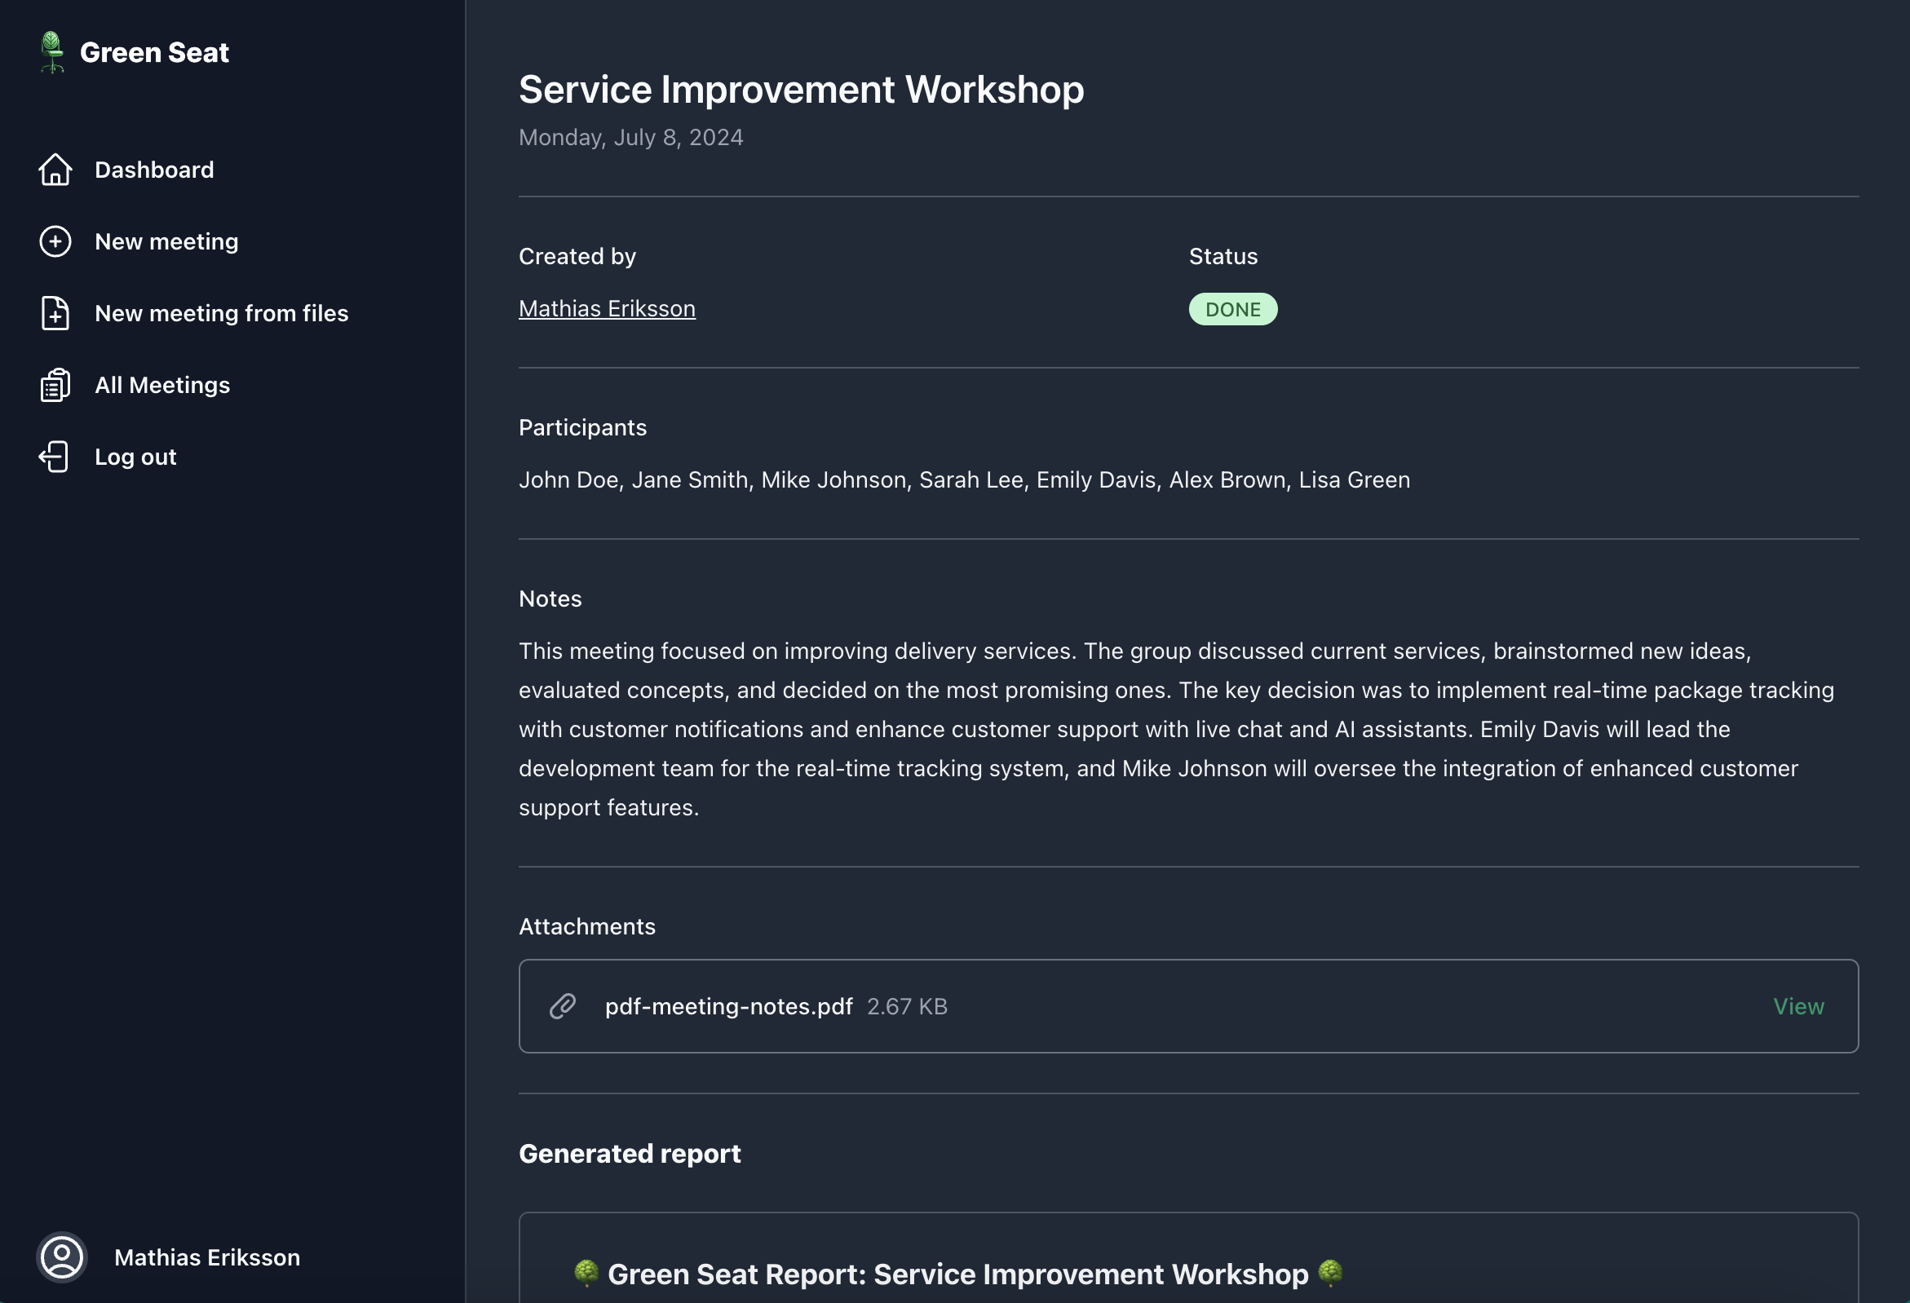Open the Dashboard menu item

point(154,170)
